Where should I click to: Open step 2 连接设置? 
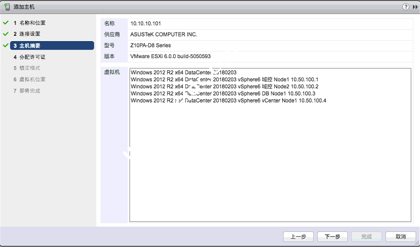point(29,34)
